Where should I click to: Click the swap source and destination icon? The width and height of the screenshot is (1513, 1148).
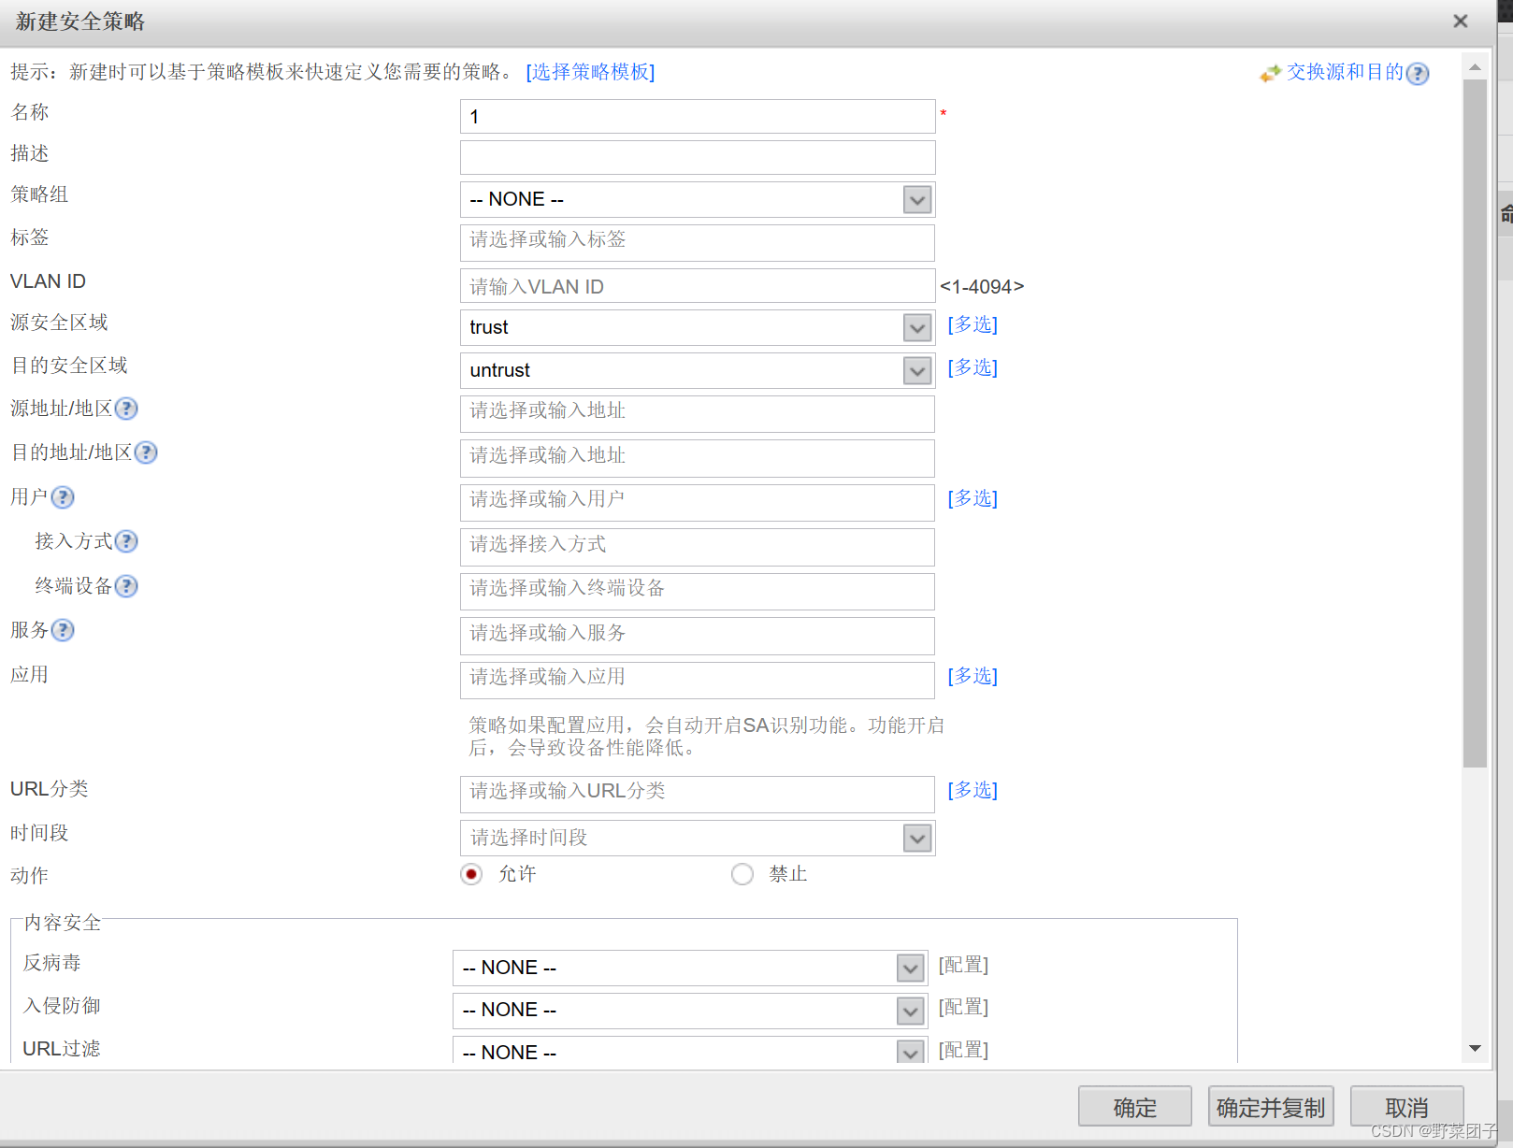(x=1270, y=73)
